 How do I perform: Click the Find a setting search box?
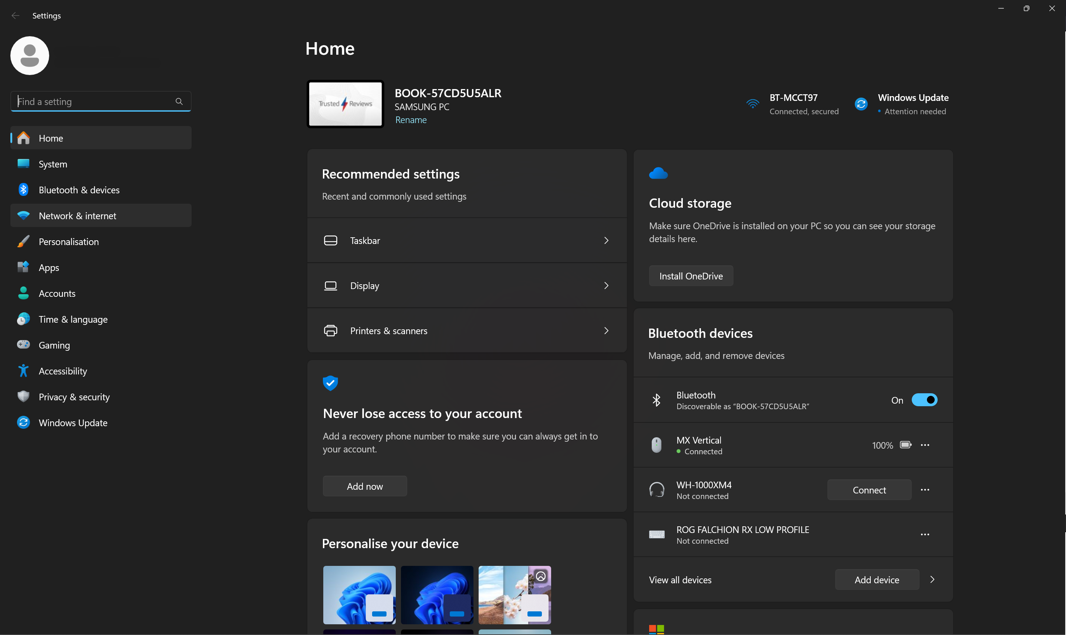pyautogui.click(x=101, y=101)
